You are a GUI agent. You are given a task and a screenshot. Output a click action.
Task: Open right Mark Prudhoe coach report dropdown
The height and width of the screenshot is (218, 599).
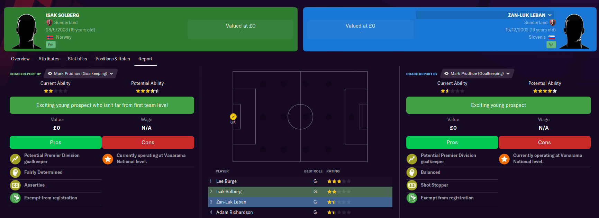pos(477,73)
